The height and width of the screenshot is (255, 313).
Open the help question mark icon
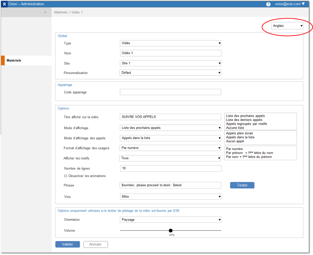click(x=268, y=4)
